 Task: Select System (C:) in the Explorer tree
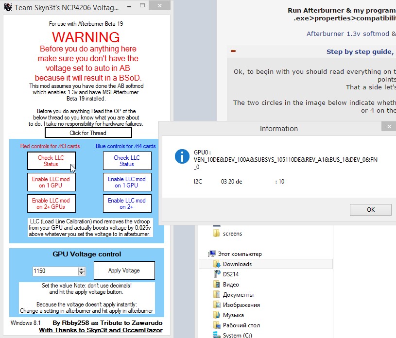[x=238, y=335]
